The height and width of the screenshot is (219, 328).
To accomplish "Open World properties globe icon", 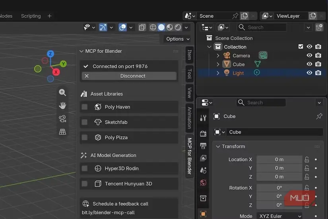I will 203,182.
